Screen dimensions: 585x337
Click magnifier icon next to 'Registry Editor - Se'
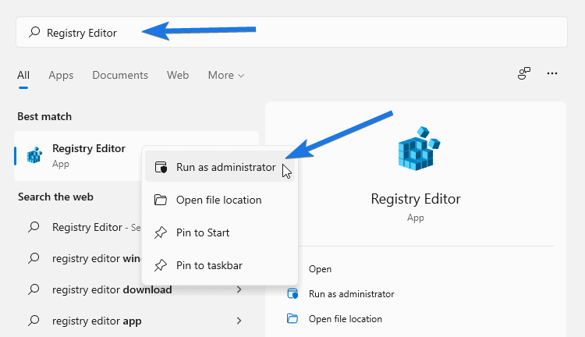(x=34, y=226)
